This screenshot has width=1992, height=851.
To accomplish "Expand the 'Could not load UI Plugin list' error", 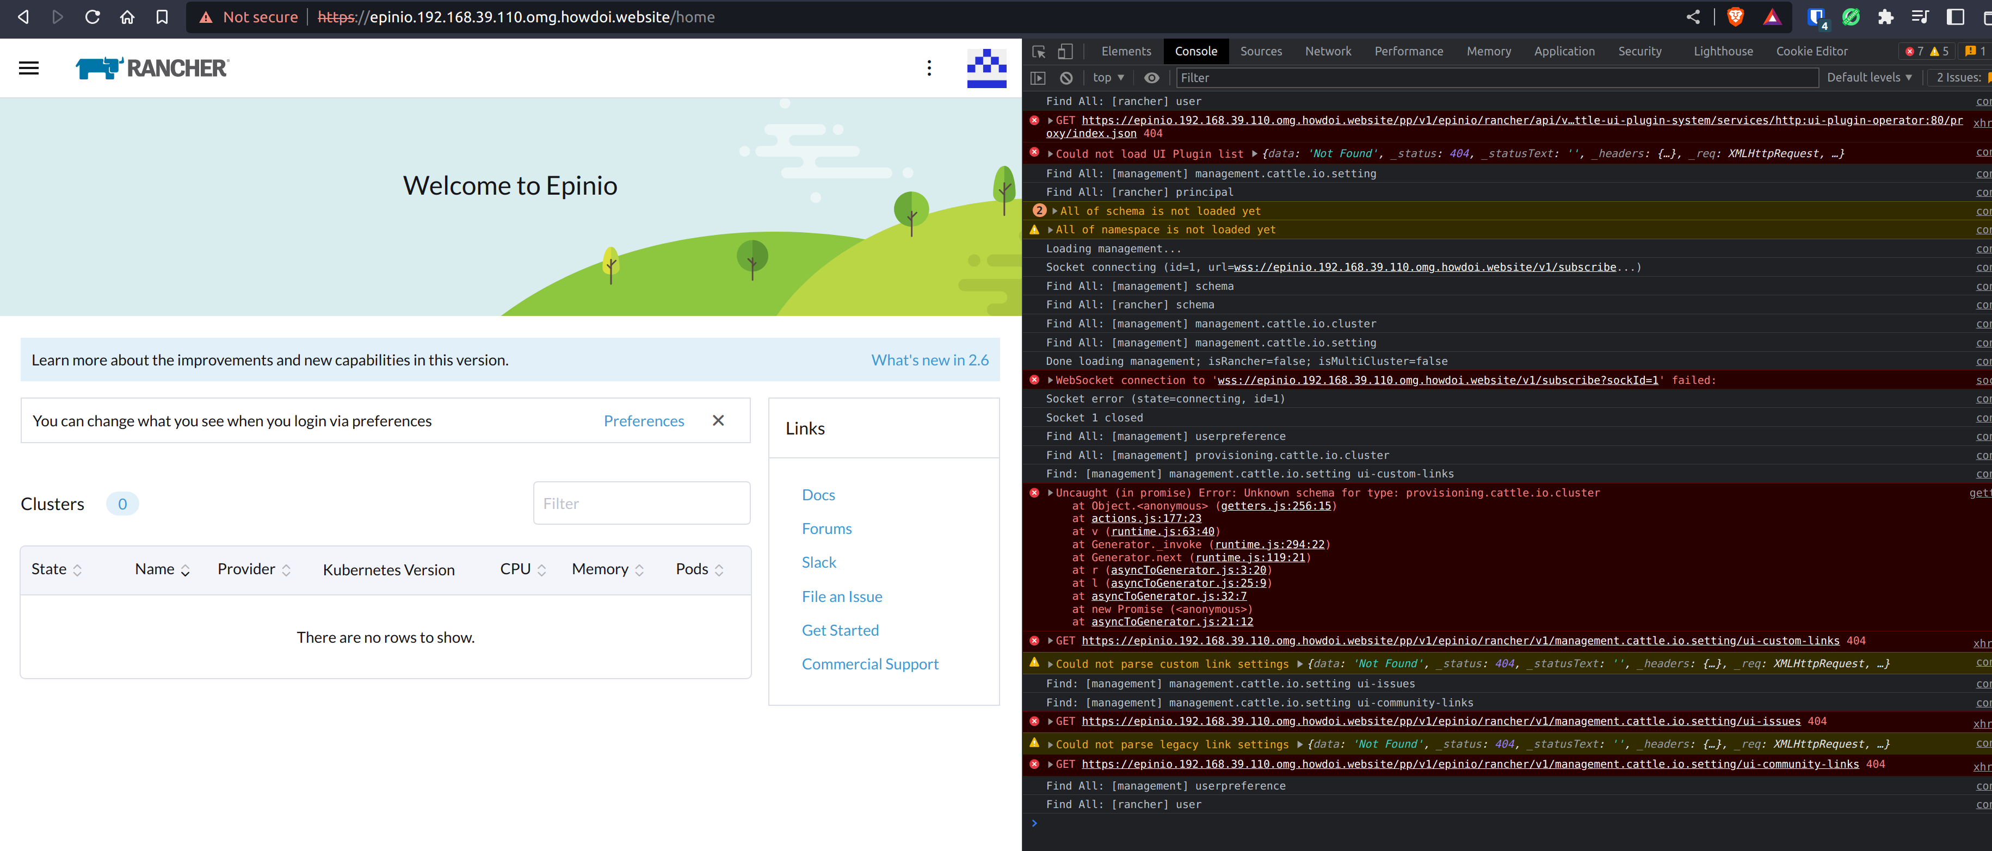I will (x=1050, y=153).
